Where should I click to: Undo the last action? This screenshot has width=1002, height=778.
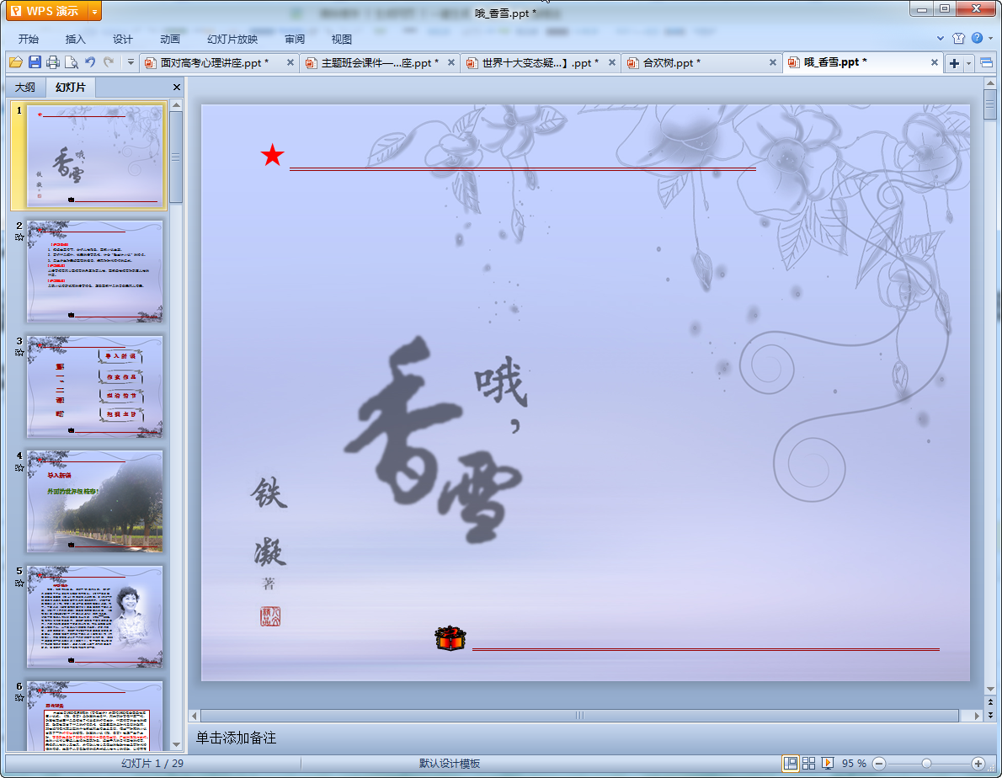[x=90, y=62]
